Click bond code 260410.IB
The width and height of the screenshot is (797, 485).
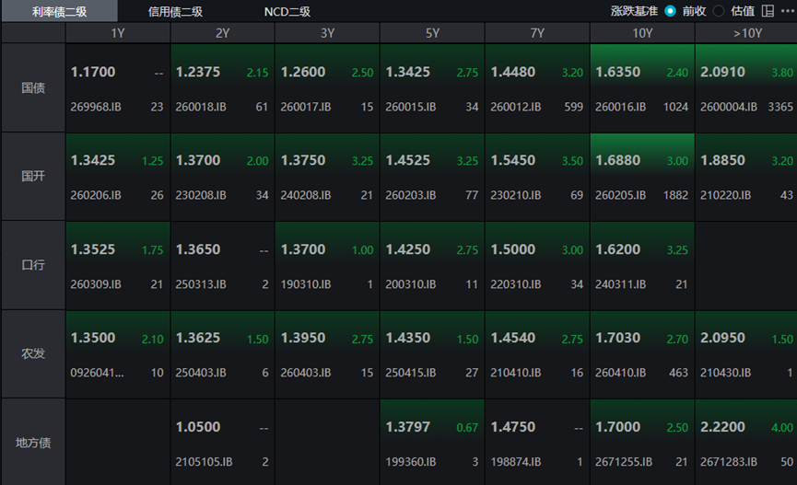pos(621,373)
